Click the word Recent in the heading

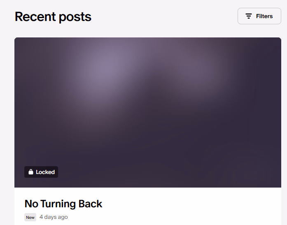tap(35, 16)
